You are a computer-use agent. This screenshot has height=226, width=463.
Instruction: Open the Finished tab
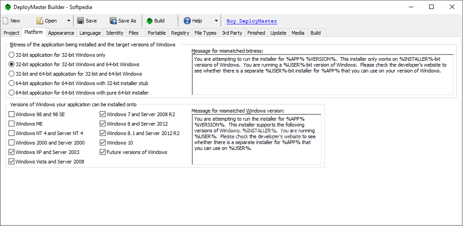(x=256, y=33)
